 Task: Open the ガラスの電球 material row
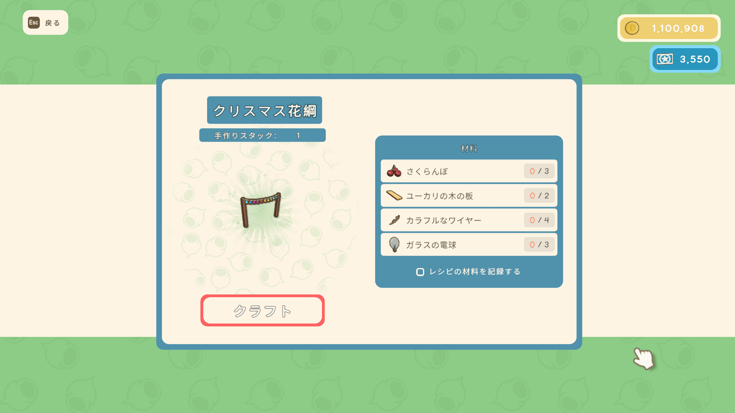pyautogui.click(x=469, y=244)
